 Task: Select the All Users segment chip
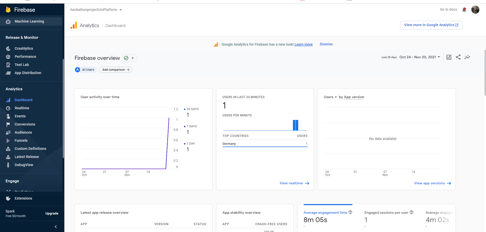[86, 70]
